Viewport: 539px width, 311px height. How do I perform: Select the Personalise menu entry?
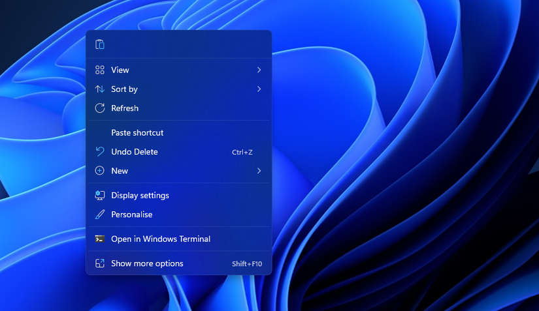click(179, 215)
